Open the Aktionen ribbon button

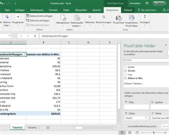[90, 20]
